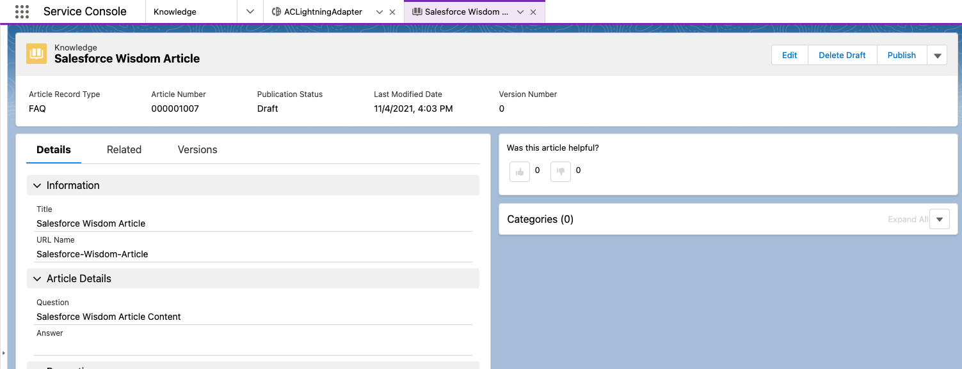Click the Version Number value 0
The width and height of the screenshot is (962, 369).
coord(502,109)
